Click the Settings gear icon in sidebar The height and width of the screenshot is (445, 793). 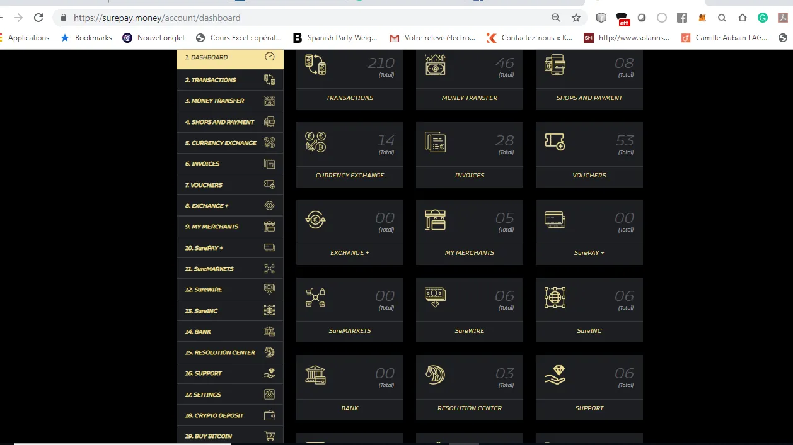click(270, 395)
